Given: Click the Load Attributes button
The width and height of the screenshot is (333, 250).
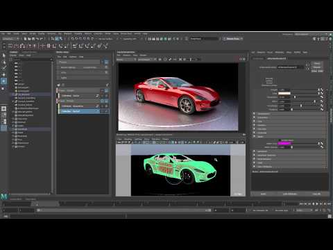Looking at the screenshot, I should 290,194.
